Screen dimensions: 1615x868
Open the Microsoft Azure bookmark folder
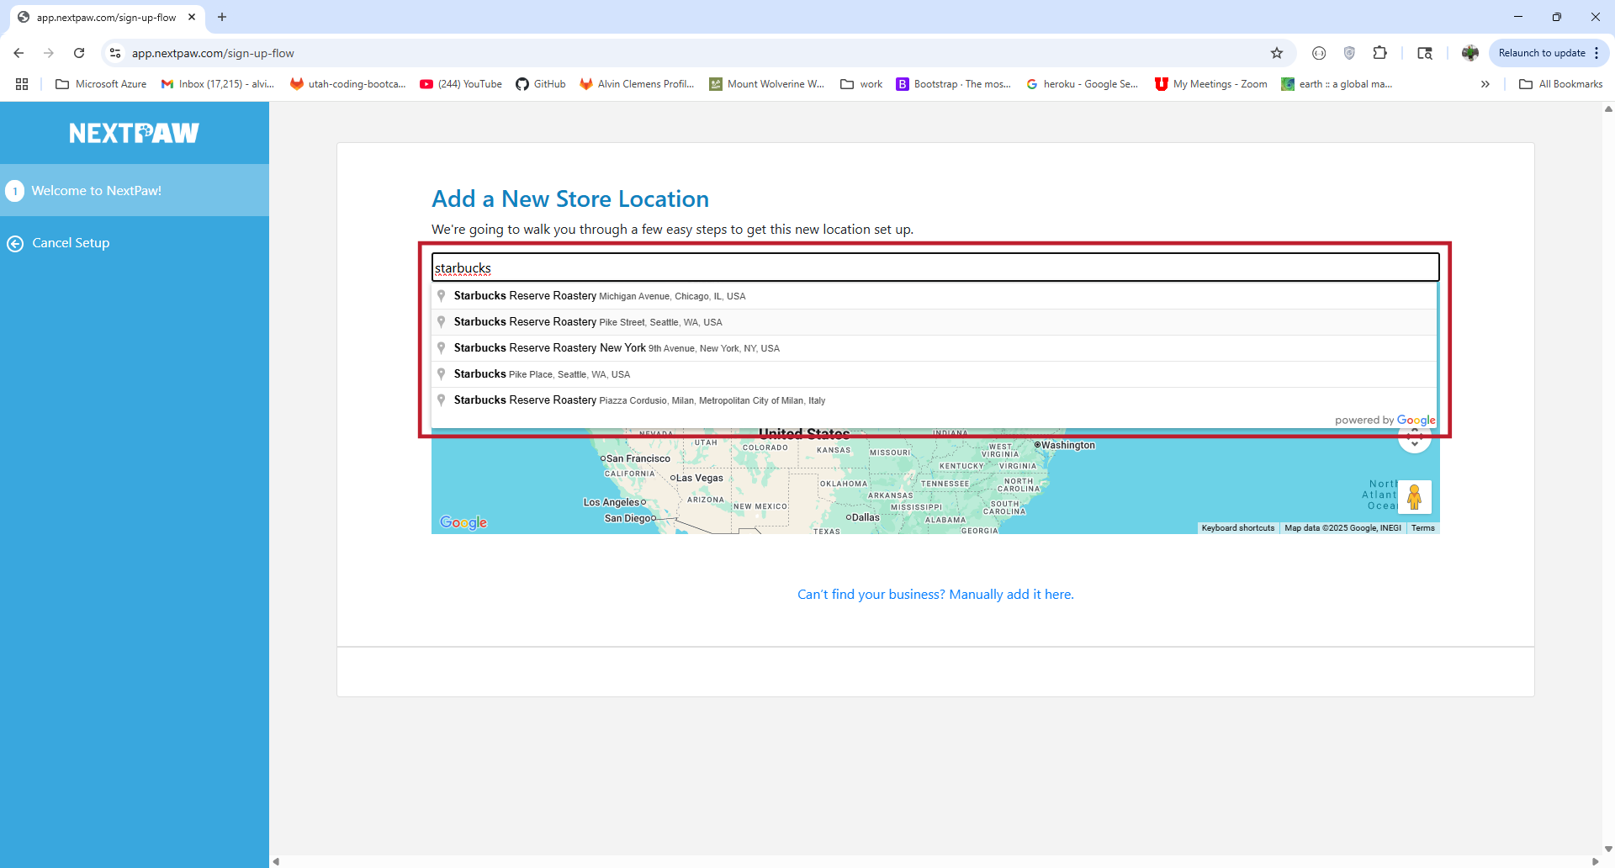(x=101, y=84)
